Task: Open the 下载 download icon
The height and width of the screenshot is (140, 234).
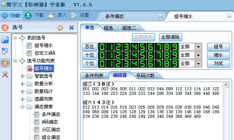Action: (28, 15)
